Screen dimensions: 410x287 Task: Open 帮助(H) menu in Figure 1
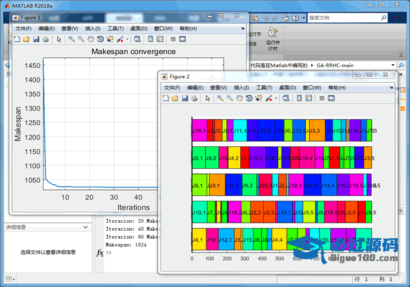pyautogui.click(x=188, y=29)
